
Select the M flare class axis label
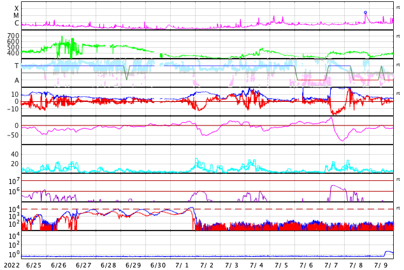coord(16,16)
